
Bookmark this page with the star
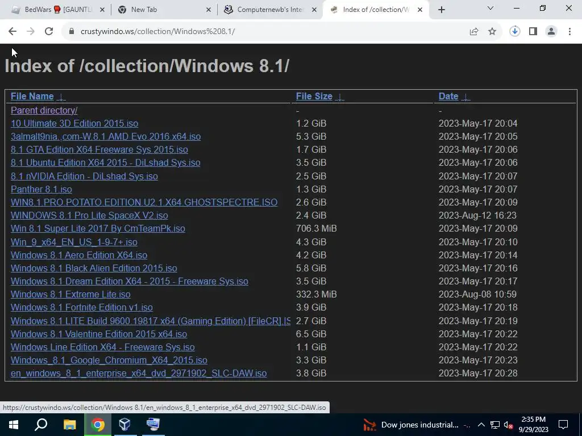[x=492, y=32]
